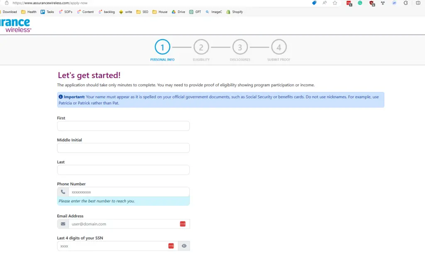The width and height of the screenshot is (425, 258).
Task: Open the browser Extensions puzzle icon
Action: pos(406,3)
